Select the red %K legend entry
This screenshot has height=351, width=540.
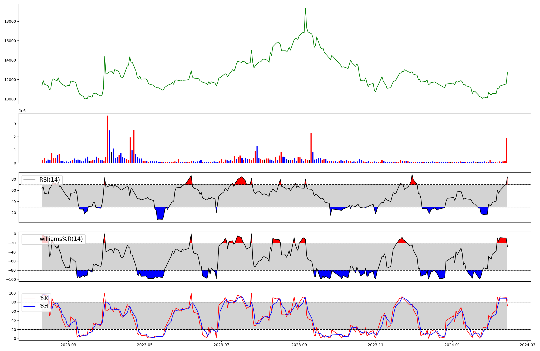[44, 298]
